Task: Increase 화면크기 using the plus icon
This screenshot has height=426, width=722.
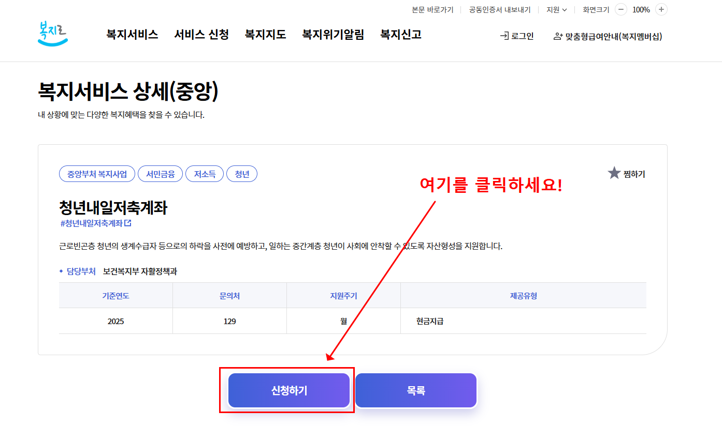Action: (661, 9)
